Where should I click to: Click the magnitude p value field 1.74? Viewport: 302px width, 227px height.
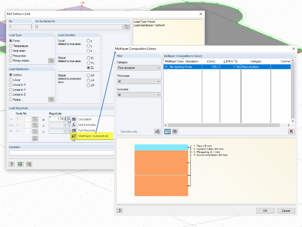coord(56,119)
